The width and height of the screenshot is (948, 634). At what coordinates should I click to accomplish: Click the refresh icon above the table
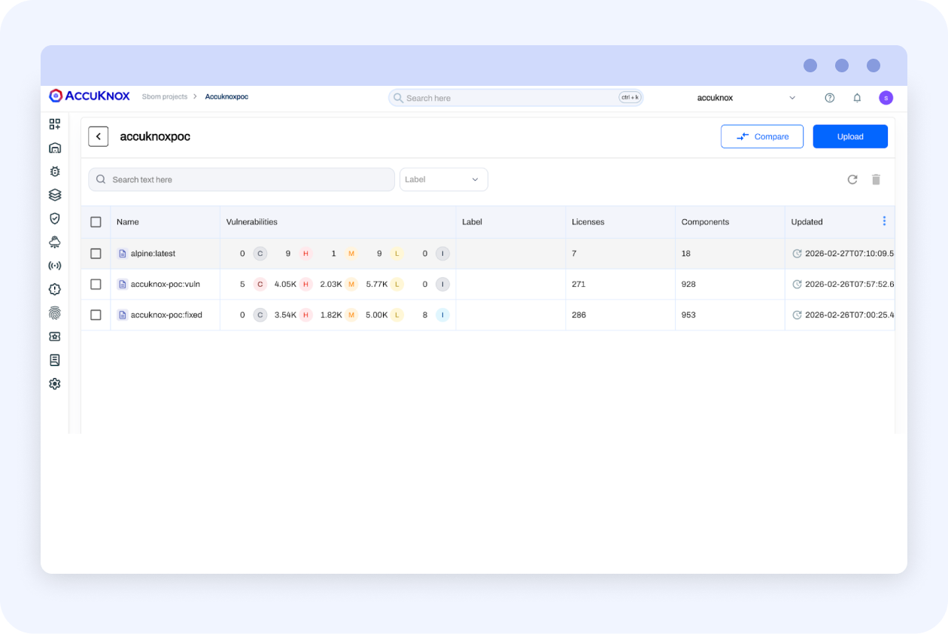click(x=852, y=179)
